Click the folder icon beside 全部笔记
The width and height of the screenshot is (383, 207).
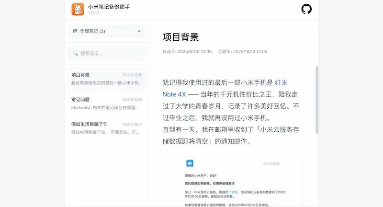75,31
